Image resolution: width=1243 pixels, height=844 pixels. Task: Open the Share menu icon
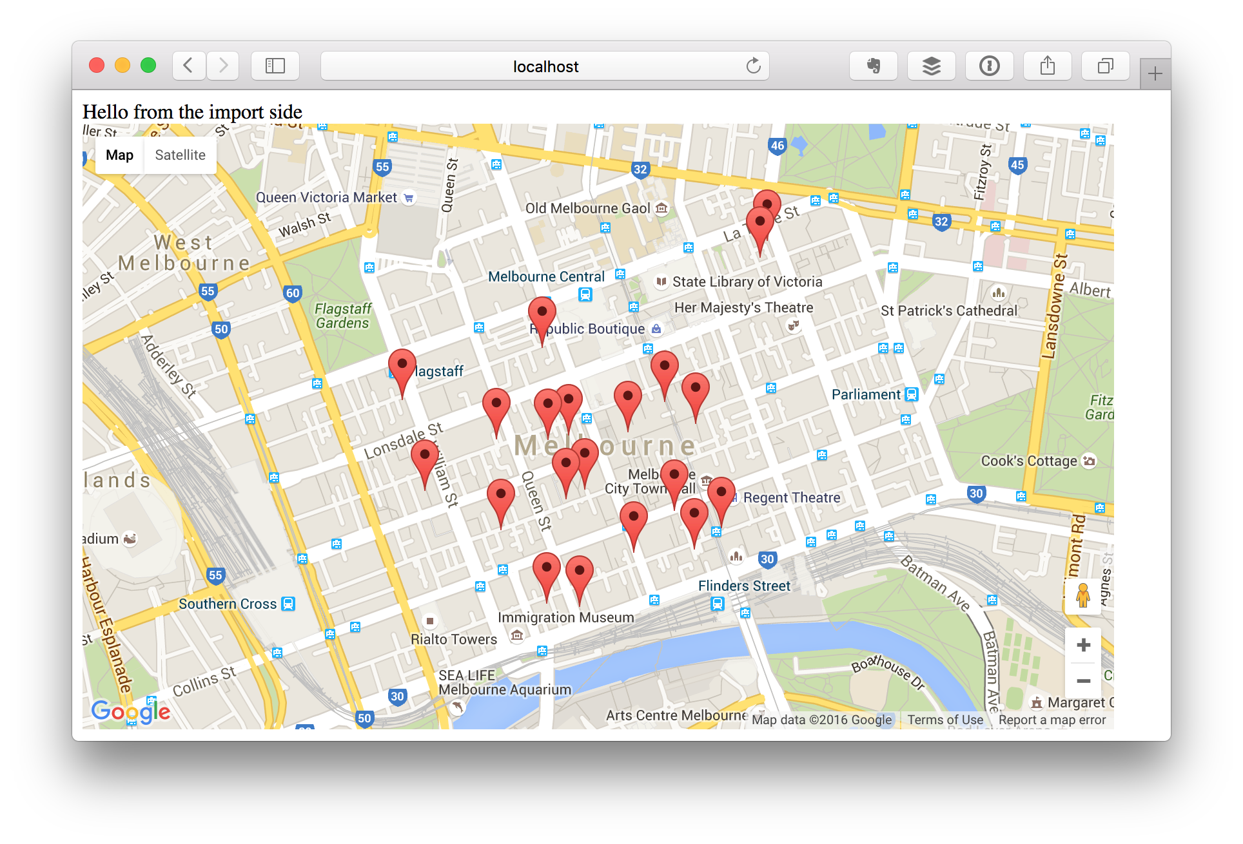[x=1048, y=66]
